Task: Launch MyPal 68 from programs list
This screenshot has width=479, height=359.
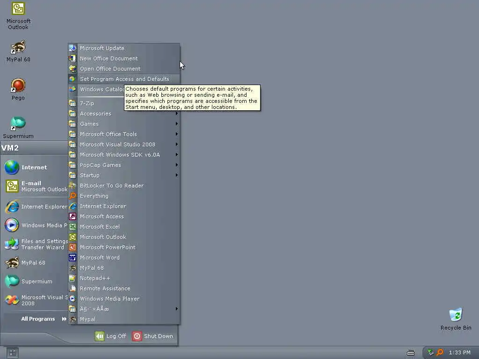Action: (x=124, y=268)
